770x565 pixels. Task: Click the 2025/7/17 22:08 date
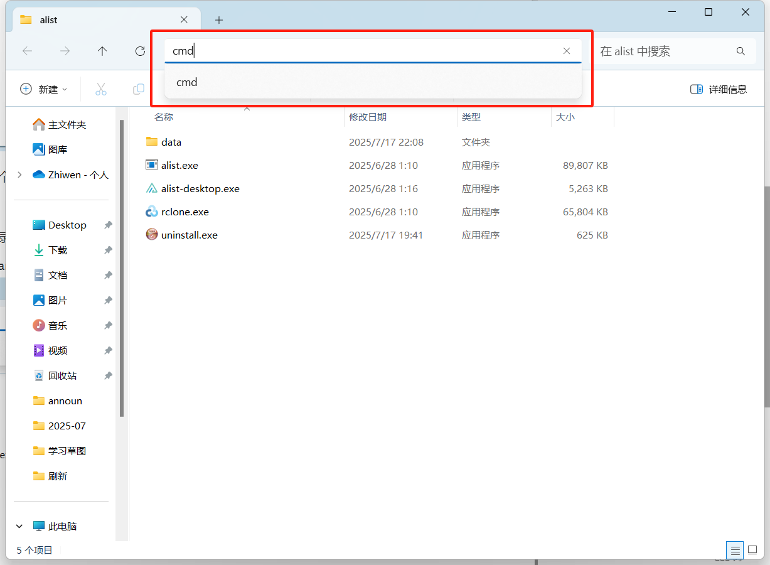point(386,143)
